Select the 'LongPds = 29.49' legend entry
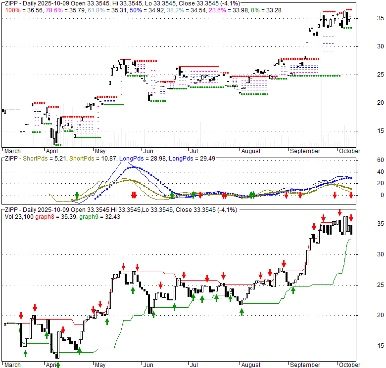 click(x=192, y=159)
